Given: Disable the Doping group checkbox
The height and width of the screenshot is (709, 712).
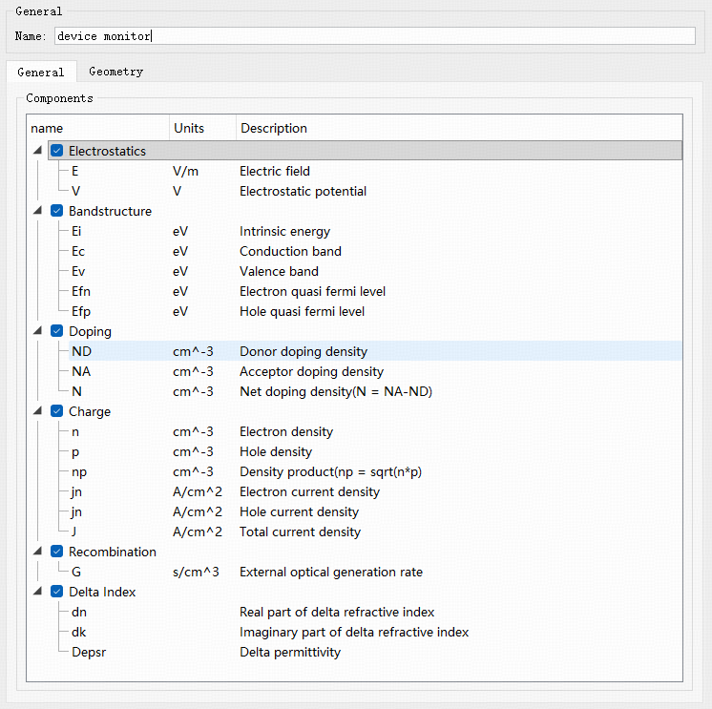Looking at the screenshot, I should pos(57,331).
